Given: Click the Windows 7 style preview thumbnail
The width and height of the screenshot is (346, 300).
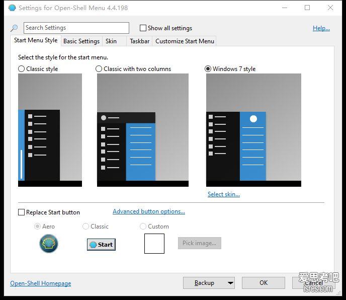Looking at the screenshot, I should pos(253,130).
